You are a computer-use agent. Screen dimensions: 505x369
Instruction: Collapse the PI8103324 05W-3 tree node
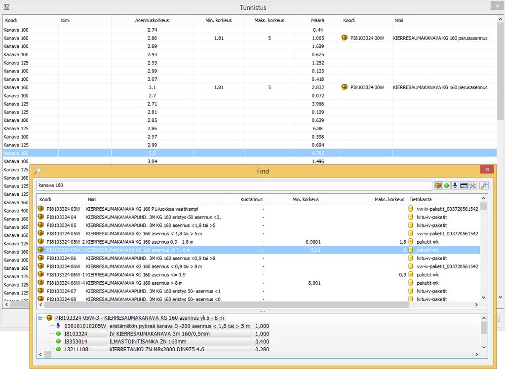coord(40,318)
